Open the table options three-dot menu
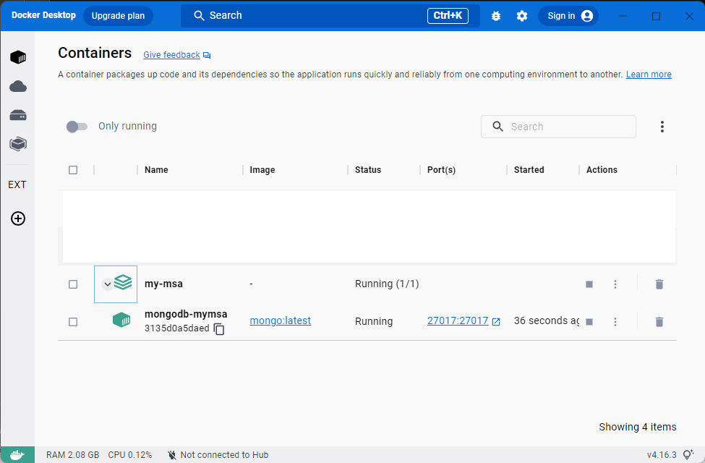The width and height of the screenshot is (705, 463). 662,127
